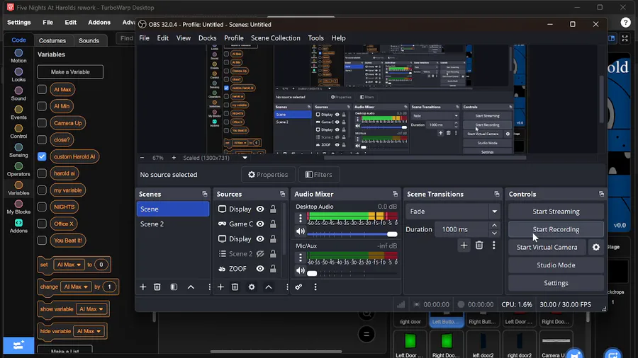Toggle lock on Game C source
Screen dimensions: 638x358
[273, 224]
